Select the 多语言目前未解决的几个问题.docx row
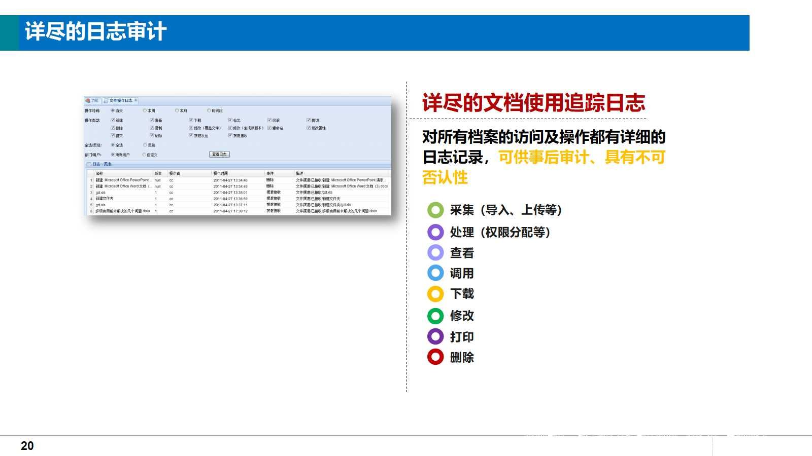The height and width of the screenshot is (456, 812). pyautogui.click(x=239, y=211)
